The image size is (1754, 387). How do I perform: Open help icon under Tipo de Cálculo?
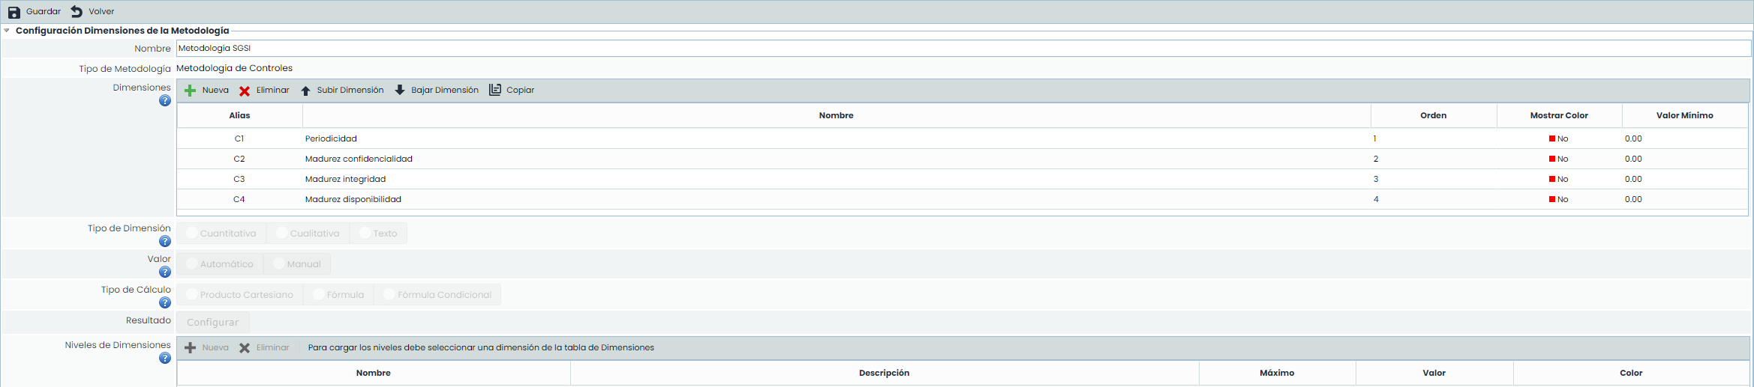coord(165,303)
